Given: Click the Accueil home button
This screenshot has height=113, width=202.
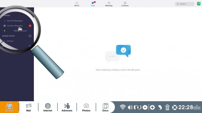Looking at the screenshot, I should (9, 107).
